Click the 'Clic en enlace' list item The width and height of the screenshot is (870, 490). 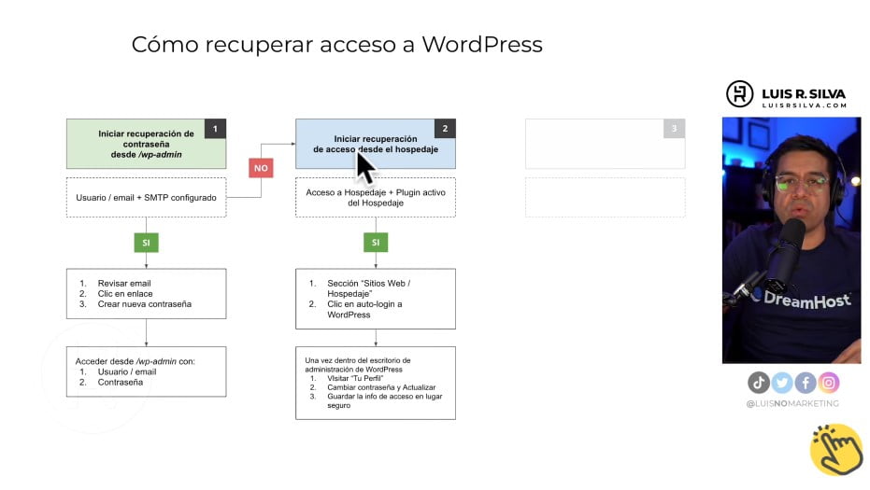(x=125, y=294)
